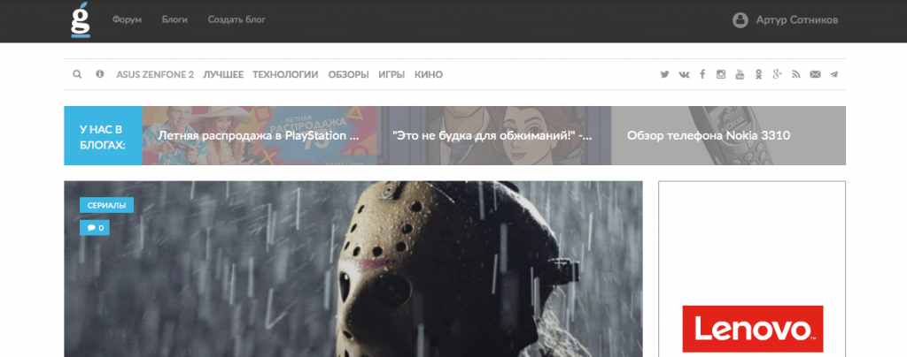Open the comments counter badge showing 0

pos(95,228)
